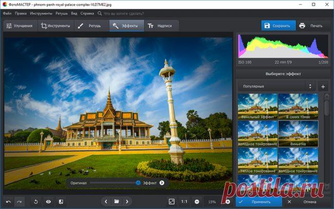Go to previous photo arrow

coord(106,201)
